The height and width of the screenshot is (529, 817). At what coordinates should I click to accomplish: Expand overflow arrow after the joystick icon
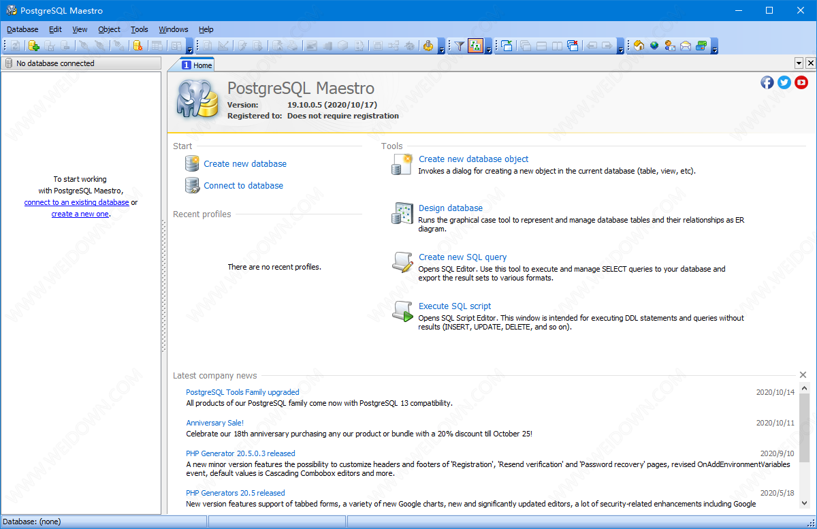[442, 46]
